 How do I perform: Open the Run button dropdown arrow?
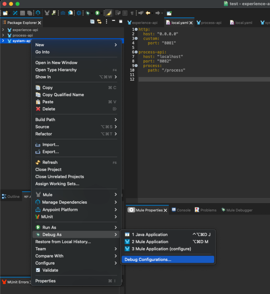tap(102, 13)
